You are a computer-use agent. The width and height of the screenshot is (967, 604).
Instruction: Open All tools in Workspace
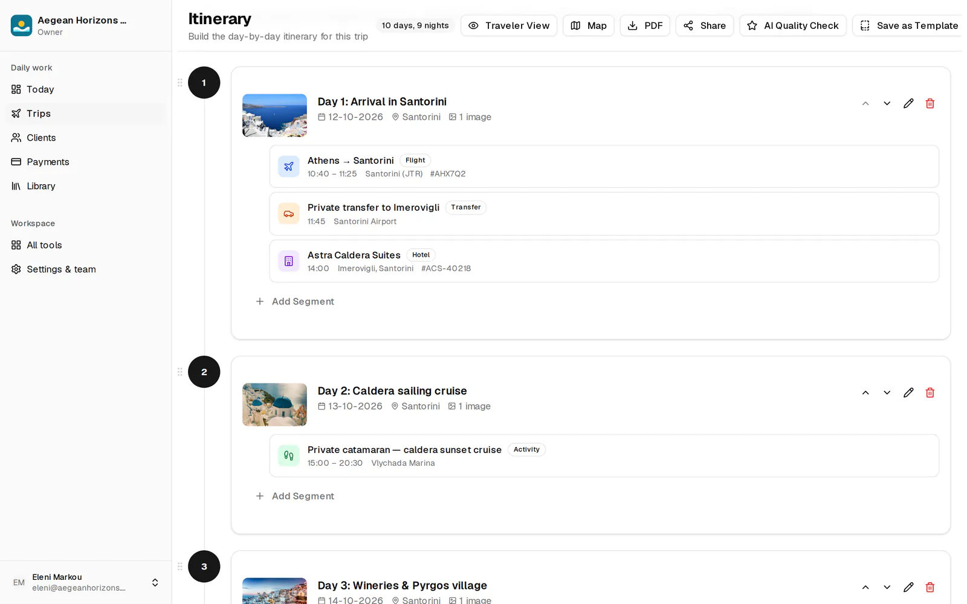[x=86, y=245]
